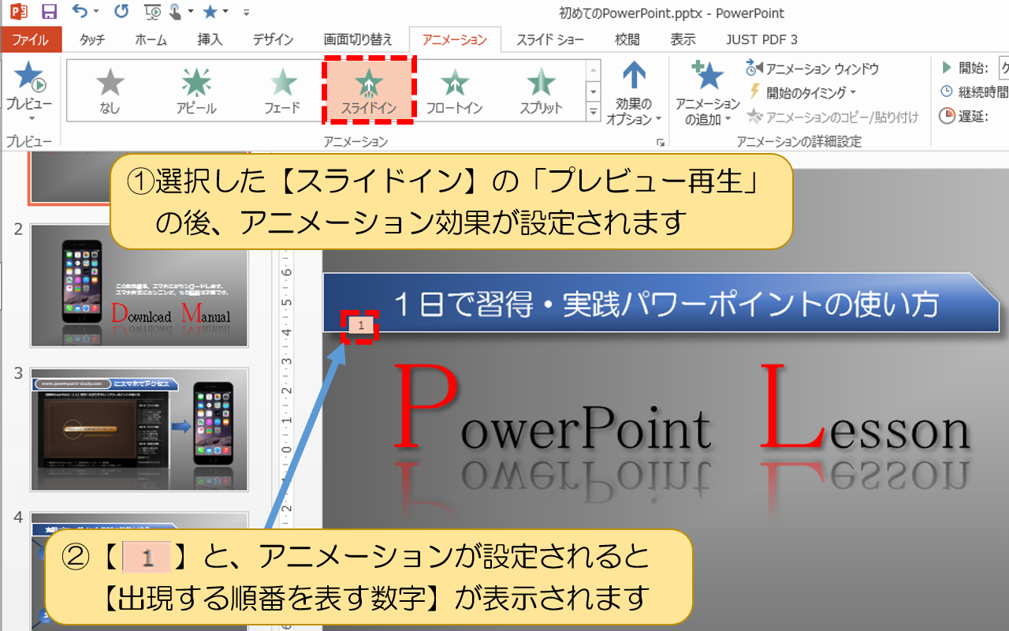Expand the プレビュー dropdown arrow
Viewport: 1009px width, 631px height.
[x=30, y=119]
